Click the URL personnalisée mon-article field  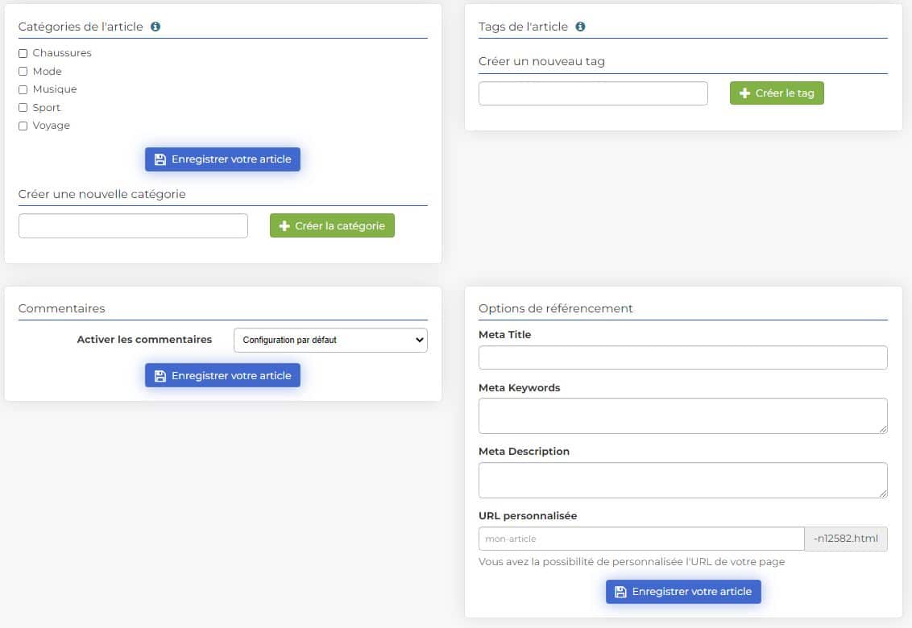(x=640, y=539)
